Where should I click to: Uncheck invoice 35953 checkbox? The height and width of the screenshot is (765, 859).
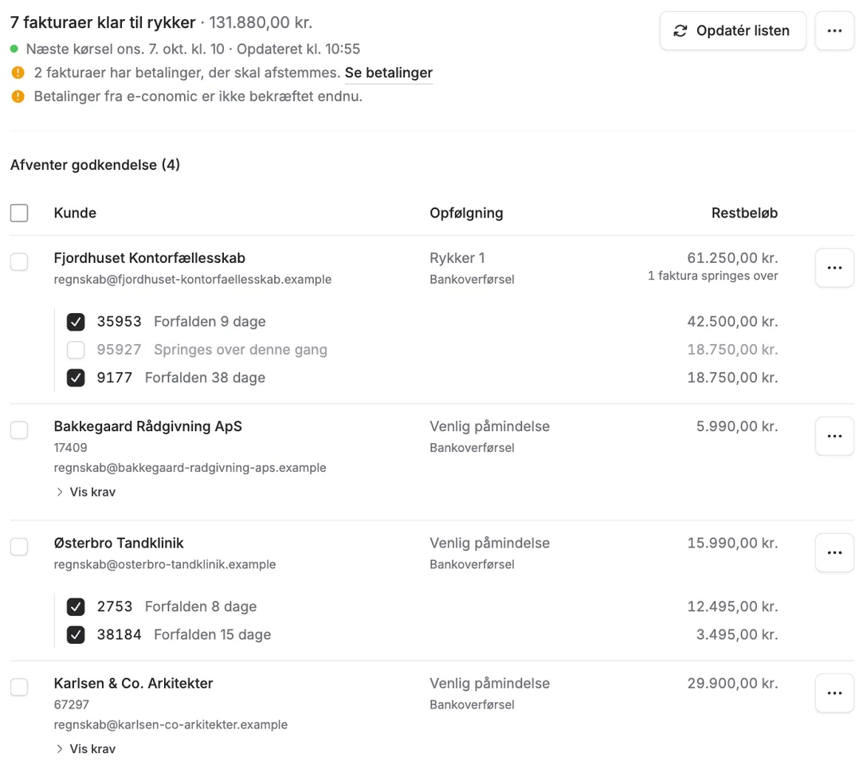(76, 322)
